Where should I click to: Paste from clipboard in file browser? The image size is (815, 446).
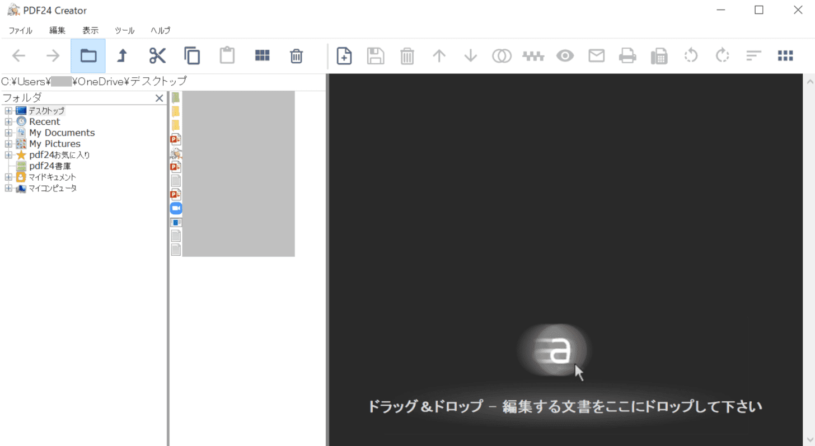tap(227, 55)
